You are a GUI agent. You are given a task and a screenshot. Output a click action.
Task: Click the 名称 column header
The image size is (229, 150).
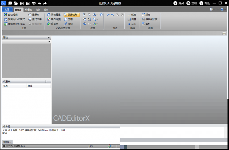click(x=14, y=86)
